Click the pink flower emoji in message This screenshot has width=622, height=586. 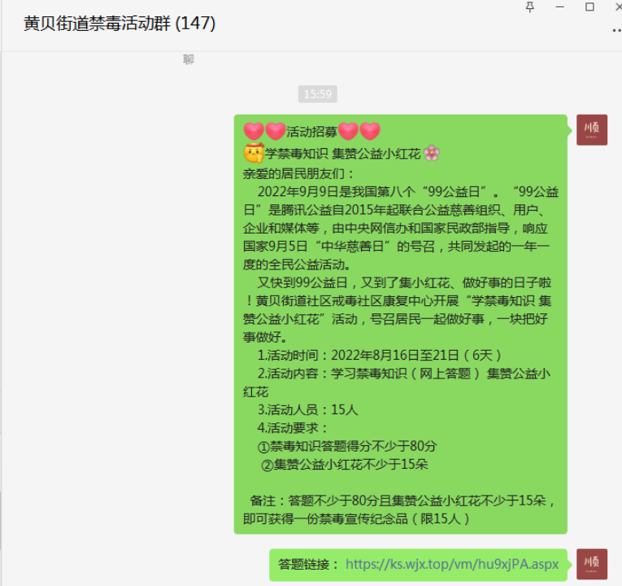click(x=432, y=153)
